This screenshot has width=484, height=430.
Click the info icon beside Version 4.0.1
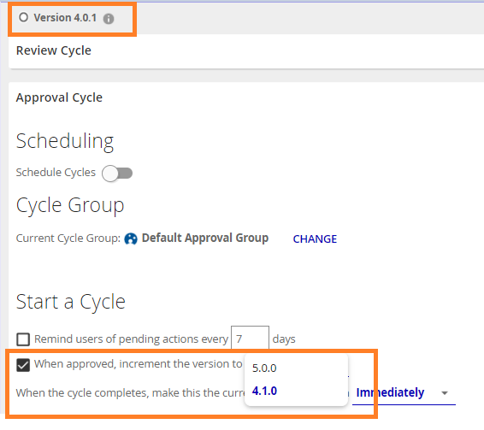coord(109,19)
